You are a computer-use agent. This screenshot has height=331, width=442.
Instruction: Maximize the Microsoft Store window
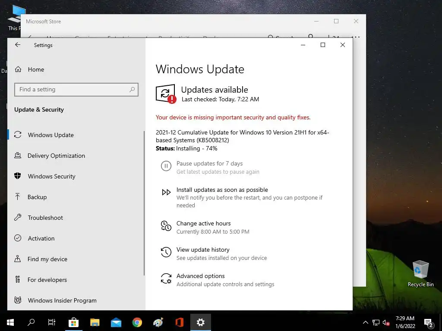[336, 21]
